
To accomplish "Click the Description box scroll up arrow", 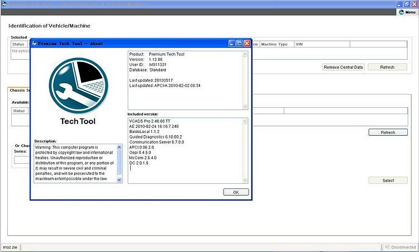I will coord(119,148).
